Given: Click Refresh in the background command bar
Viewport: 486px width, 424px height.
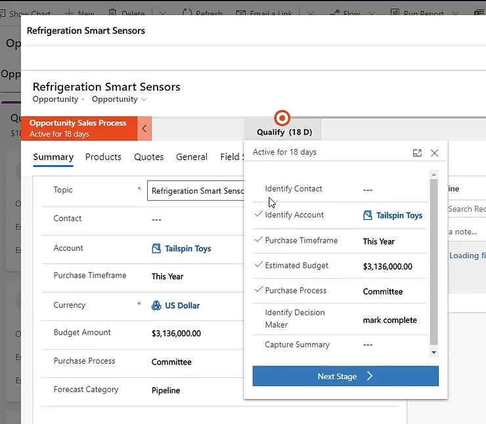Looking at the screenshot, I should 202,13.
